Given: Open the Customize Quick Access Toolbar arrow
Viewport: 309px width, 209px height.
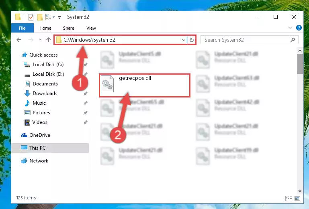Looking at the screenshot, I should [x=59, y=18].
